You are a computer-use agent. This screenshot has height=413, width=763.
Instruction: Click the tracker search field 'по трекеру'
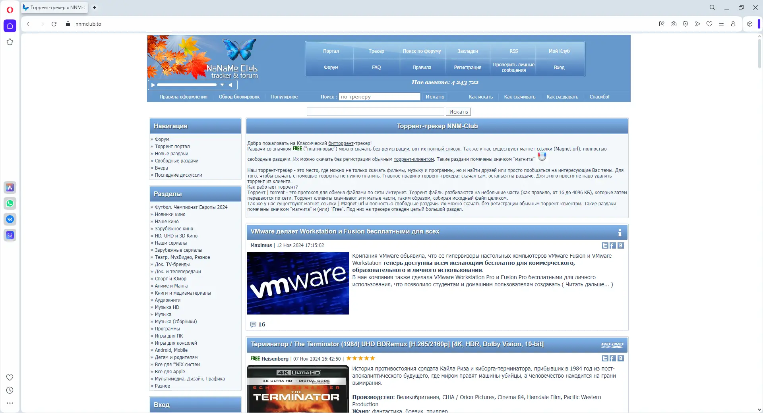click(x=380, y=96)
